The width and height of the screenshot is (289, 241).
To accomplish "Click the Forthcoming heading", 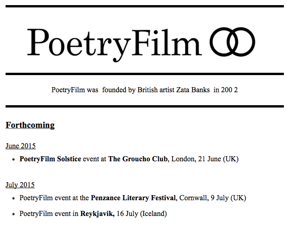I will tap(30, 125).
